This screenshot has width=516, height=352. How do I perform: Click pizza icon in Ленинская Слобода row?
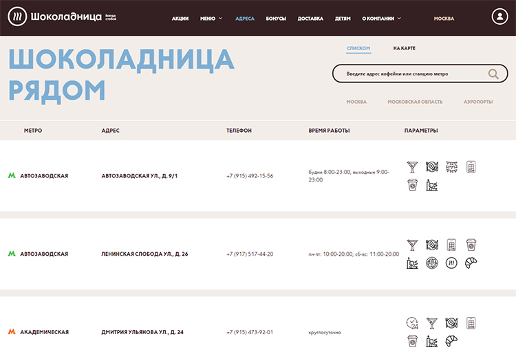pyautogui.click(x=432, y=263)
